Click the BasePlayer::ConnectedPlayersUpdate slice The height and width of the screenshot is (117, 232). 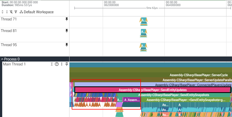click(153, 85)
